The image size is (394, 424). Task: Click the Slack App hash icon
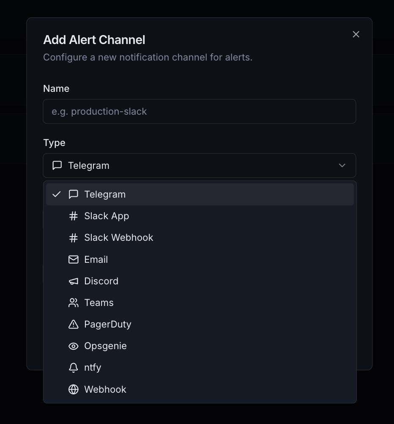point(74,216)
